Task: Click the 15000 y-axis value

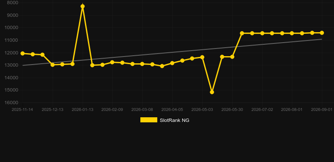Action: click(x=11, y=90)
